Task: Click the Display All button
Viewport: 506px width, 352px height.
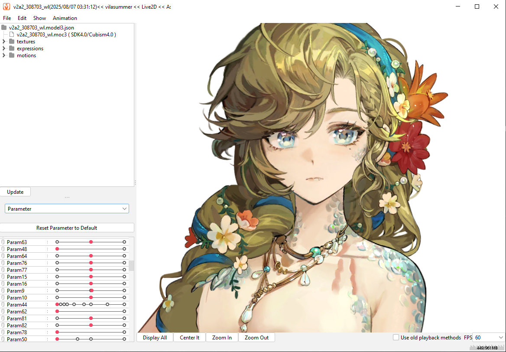Action: click(155, 337)
